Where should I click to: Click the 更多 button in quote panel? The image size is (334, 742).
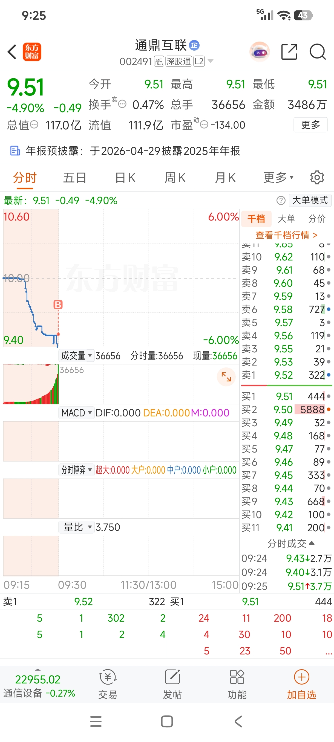pos(310,125)
